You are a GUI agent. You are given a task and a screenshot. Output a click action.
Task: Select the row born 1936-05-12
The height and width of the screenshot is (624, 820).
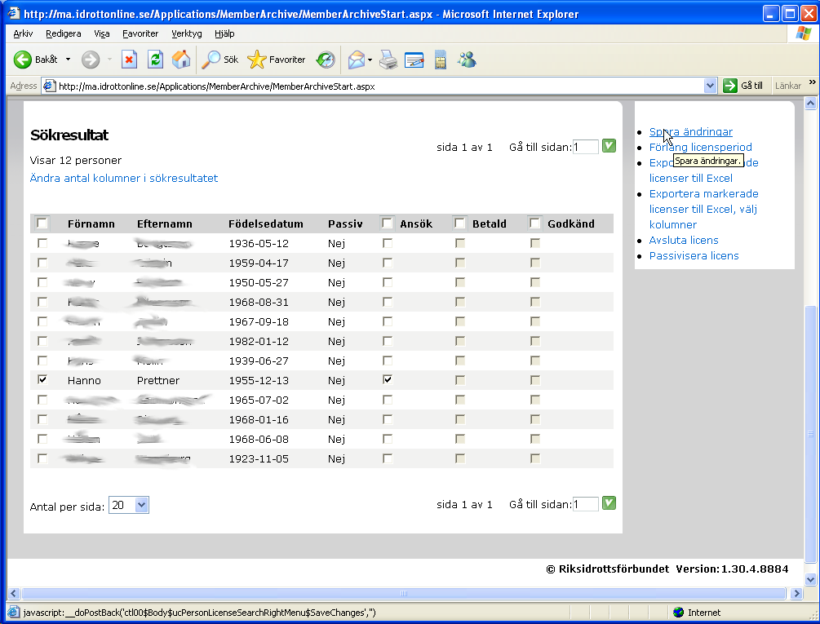[x=42, y=243]
